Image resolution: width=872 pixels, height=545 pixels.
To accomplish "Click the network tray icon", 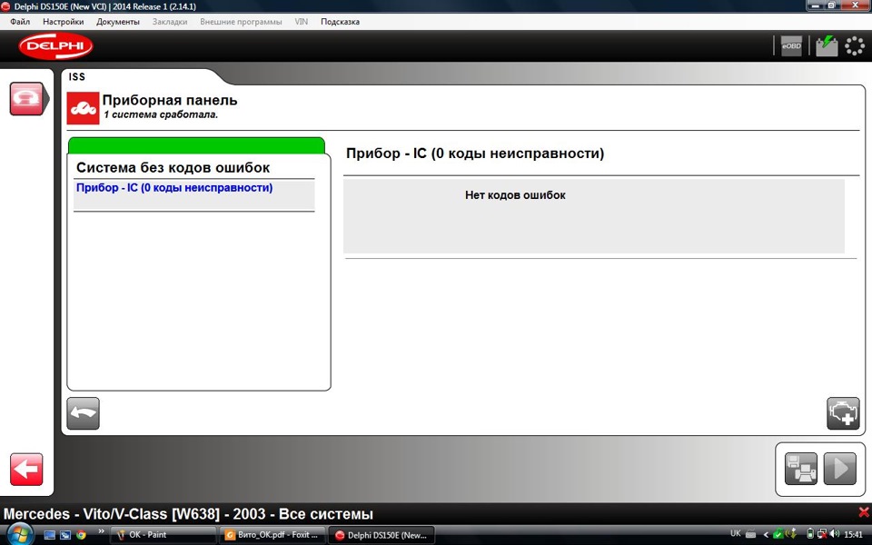I will click(822, 534).
